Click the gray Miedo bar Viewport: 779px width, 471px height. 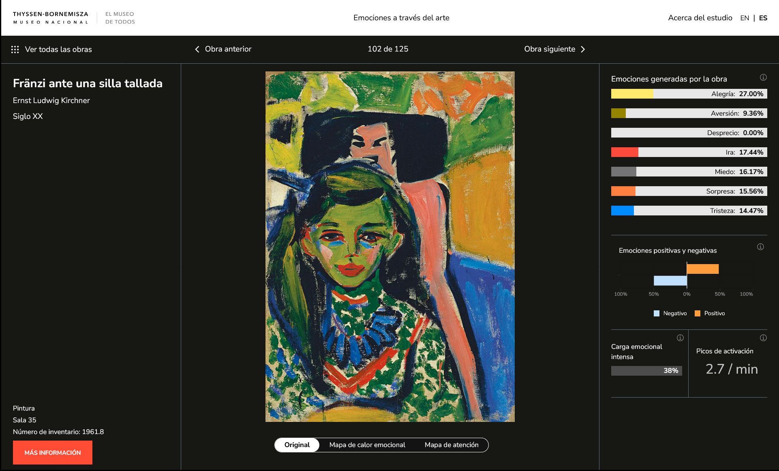coord(623,172)
